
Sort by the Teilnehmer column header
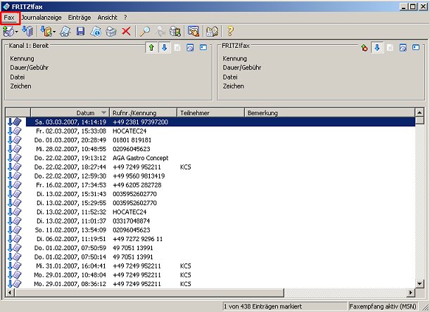click(210, 113)
